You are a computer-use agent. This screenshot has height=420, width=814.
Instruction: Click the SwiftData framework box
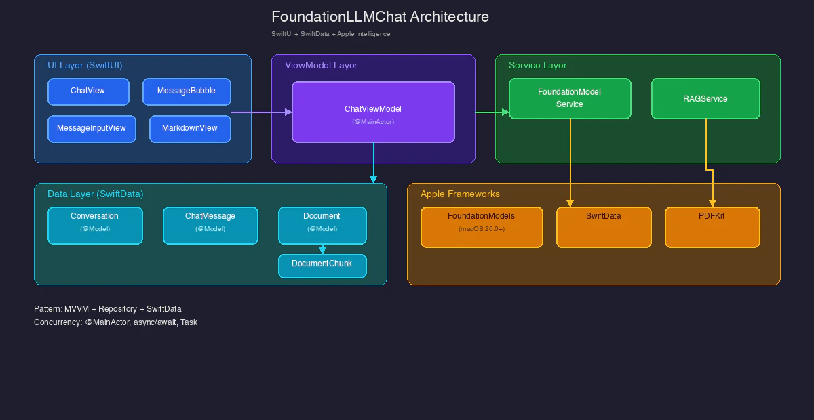click(604, 227)
